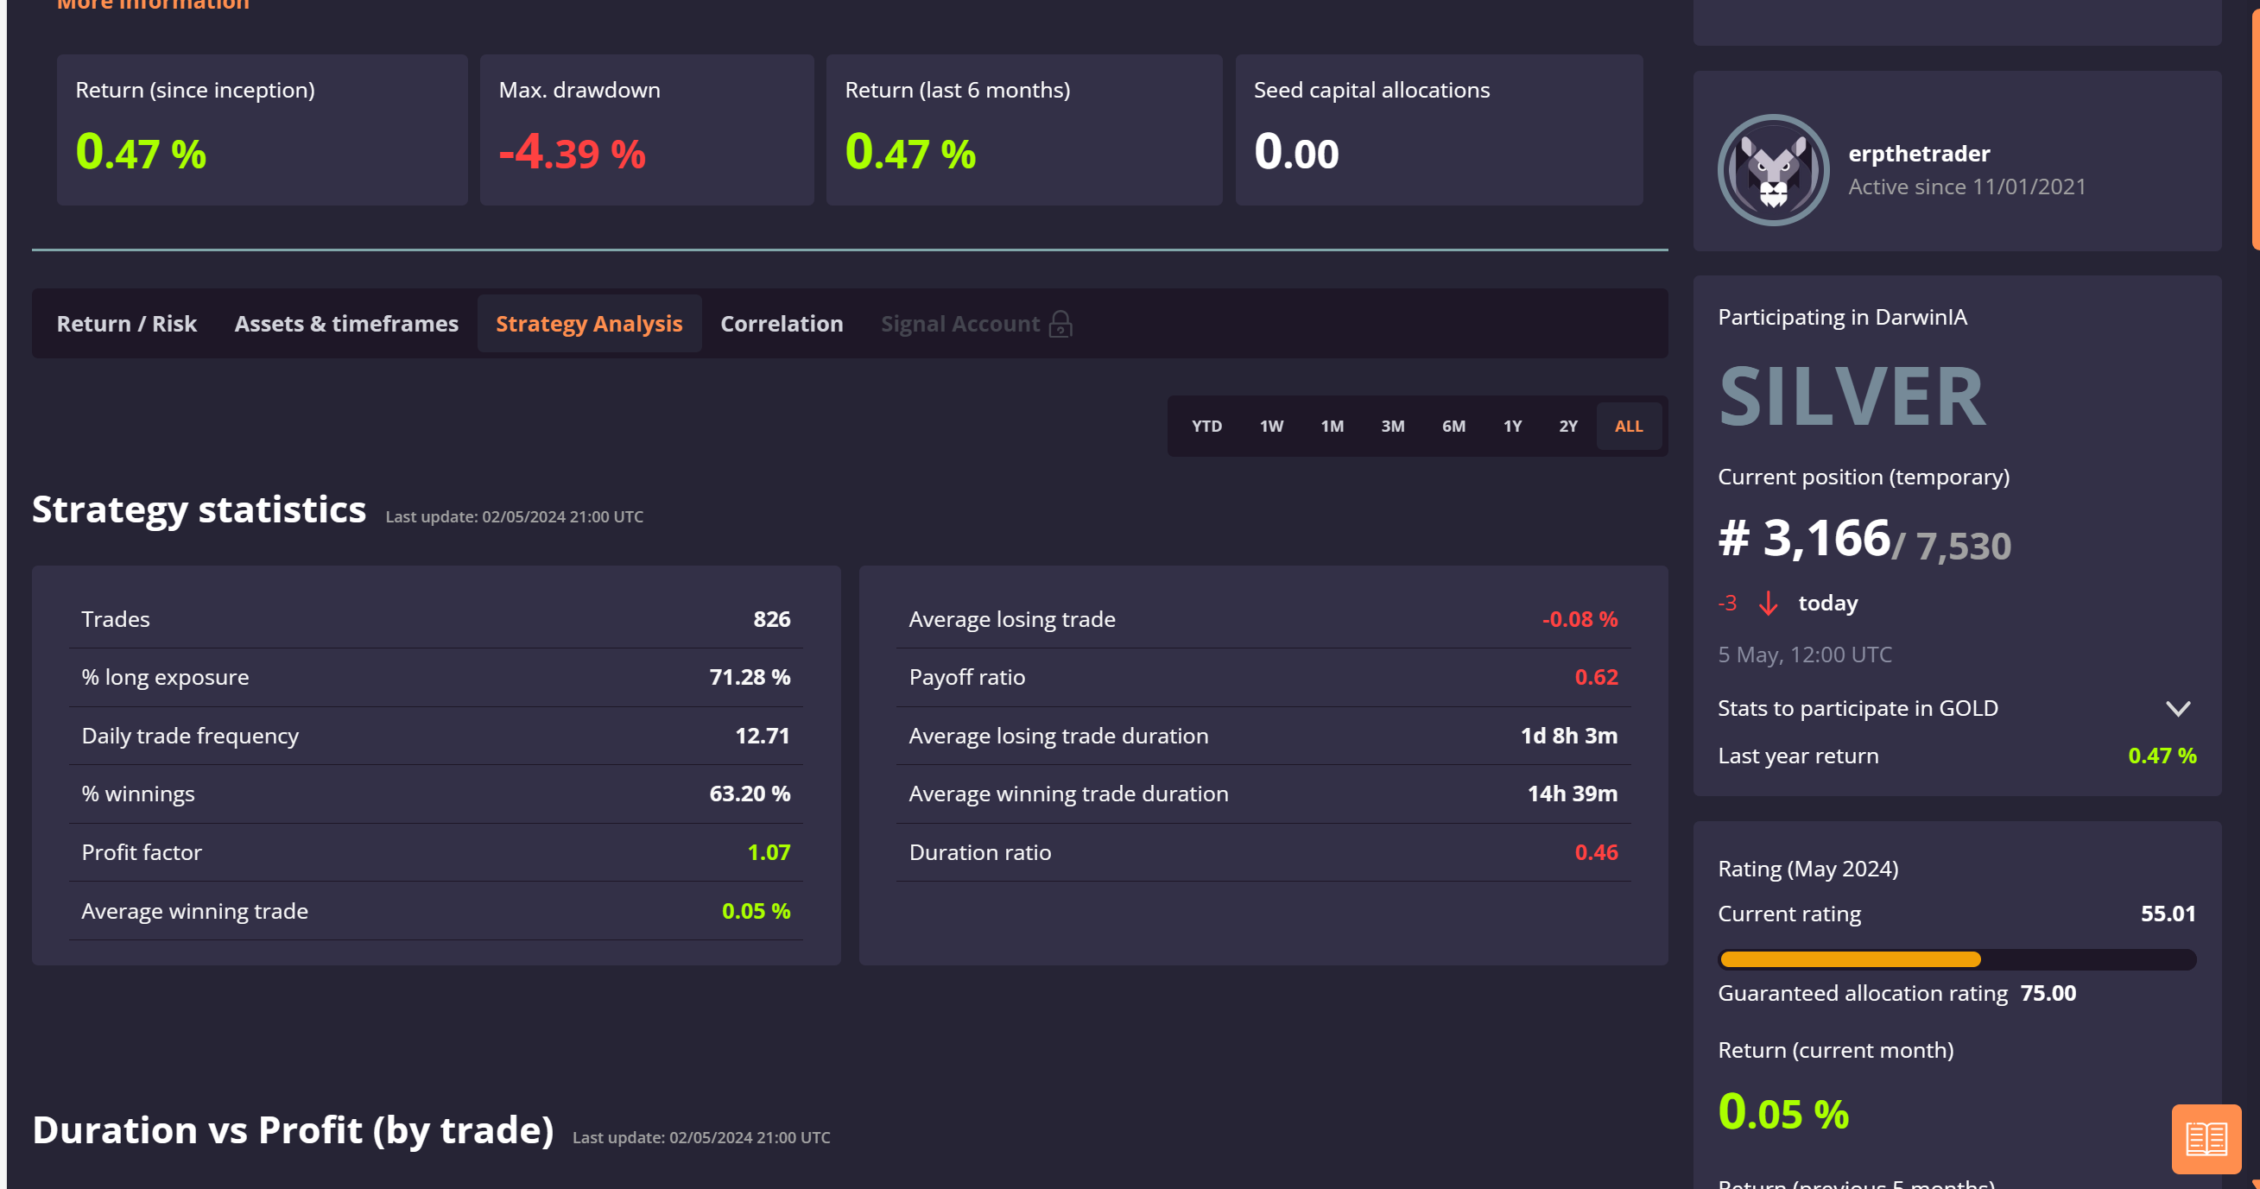Select the YTD time range
Viewport: 2260px width, 1189px height.
click(1206, 426)
